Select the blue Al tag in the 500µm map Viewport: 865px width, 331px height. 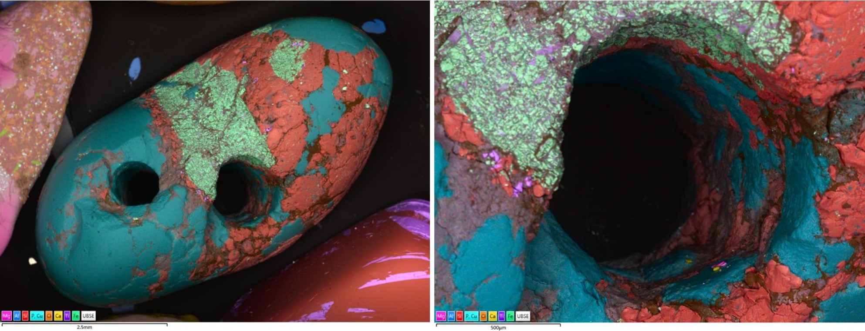(452, 316)
